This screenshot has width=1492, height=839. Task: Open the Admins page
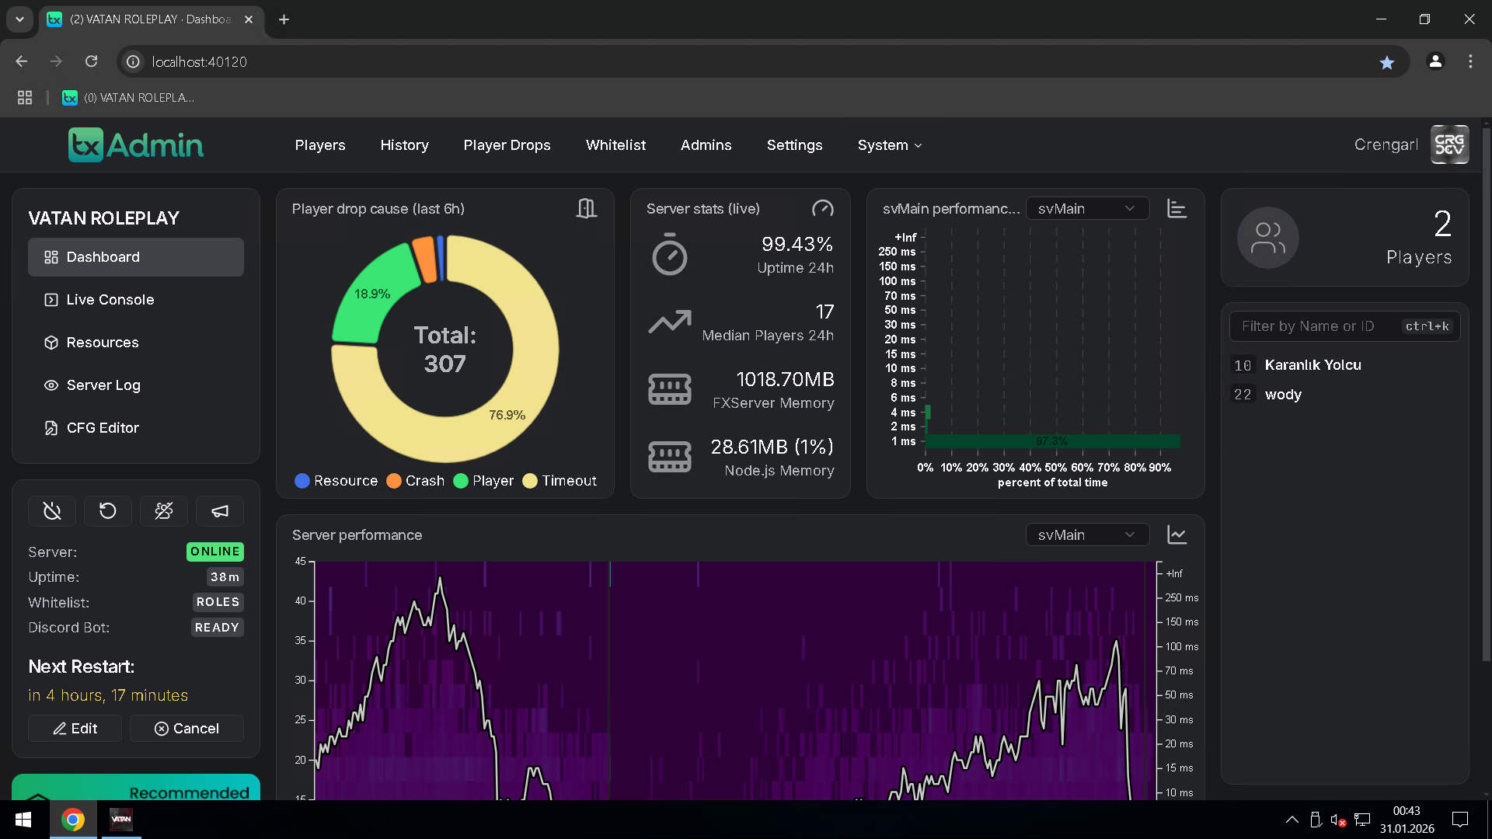[706, 145]
